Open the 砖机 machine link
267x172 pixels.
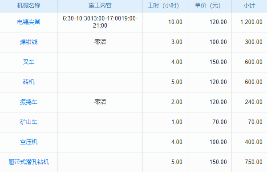[x=28, y=82]
